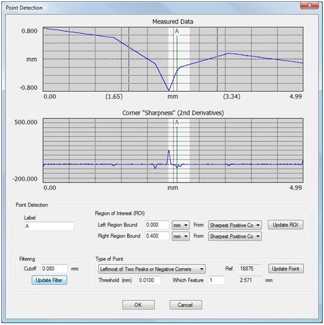Confirm with the OK button

click(x=138, y=305)
